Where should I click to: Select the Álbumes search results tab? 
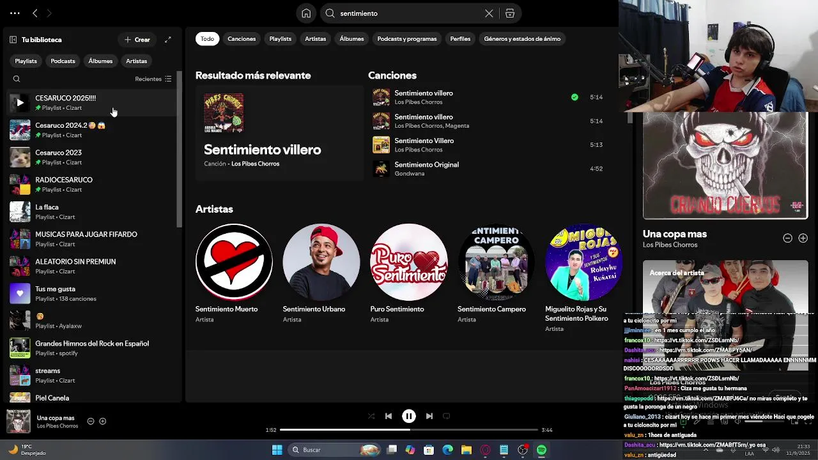click(x=351, y=39)
